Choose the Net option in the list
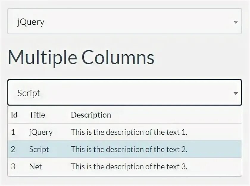This screenshot has width=250, height=186. [35, 167]
